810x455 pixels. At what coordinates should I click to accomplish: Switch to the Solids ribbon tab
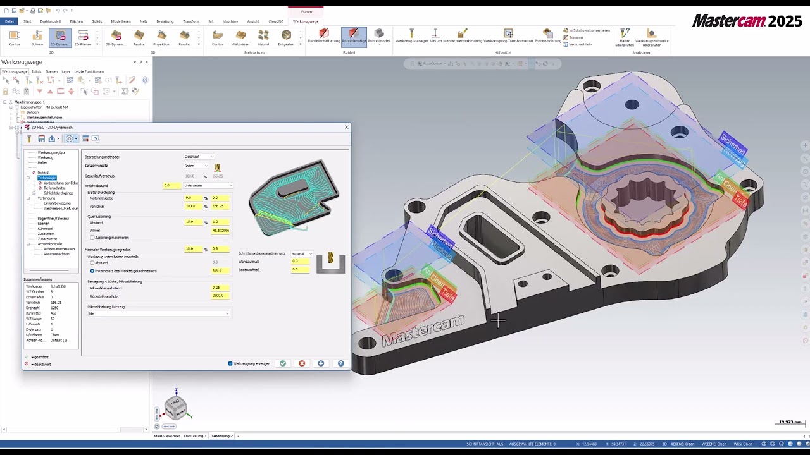tap(97, 21)
